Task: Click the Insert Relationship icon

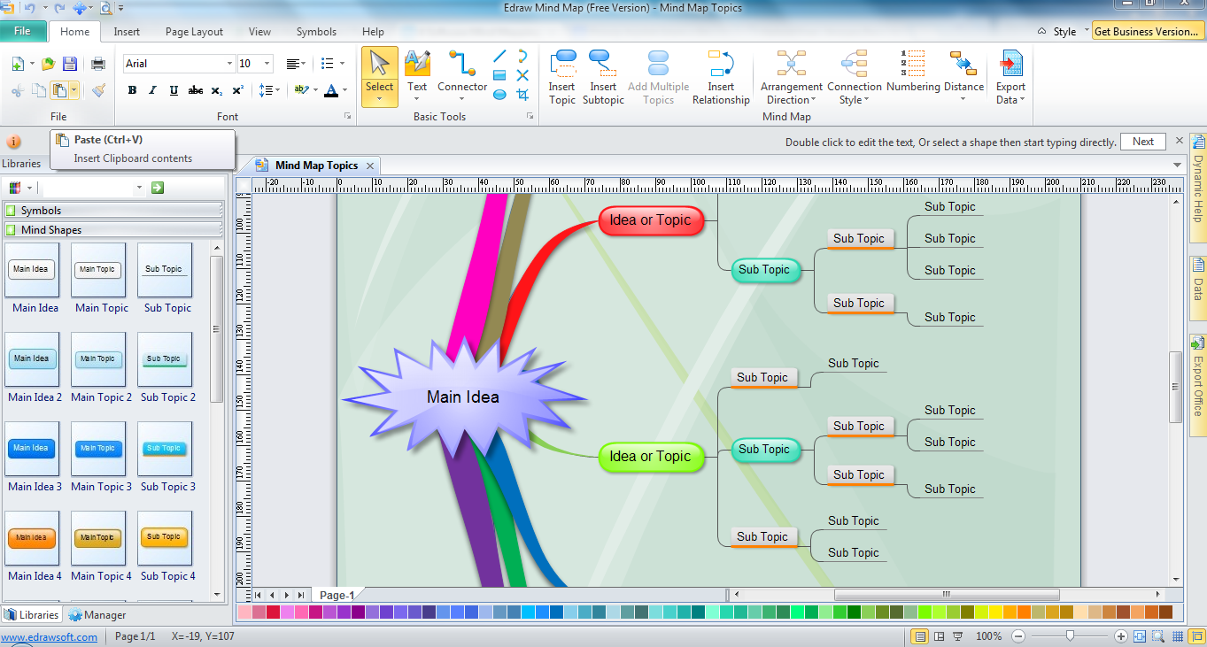Action: (x=721, y=64)
